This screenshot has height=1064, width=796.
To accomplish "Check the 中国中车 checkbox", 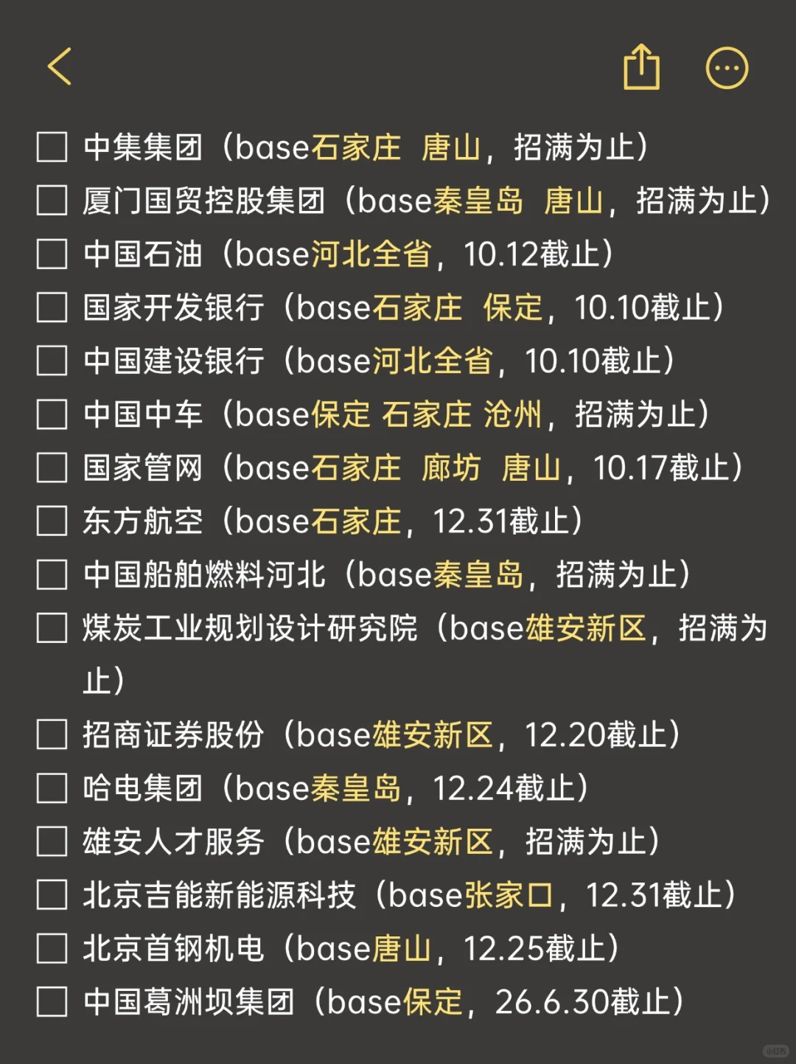I will pyautogui.click(x=52, y=414).
